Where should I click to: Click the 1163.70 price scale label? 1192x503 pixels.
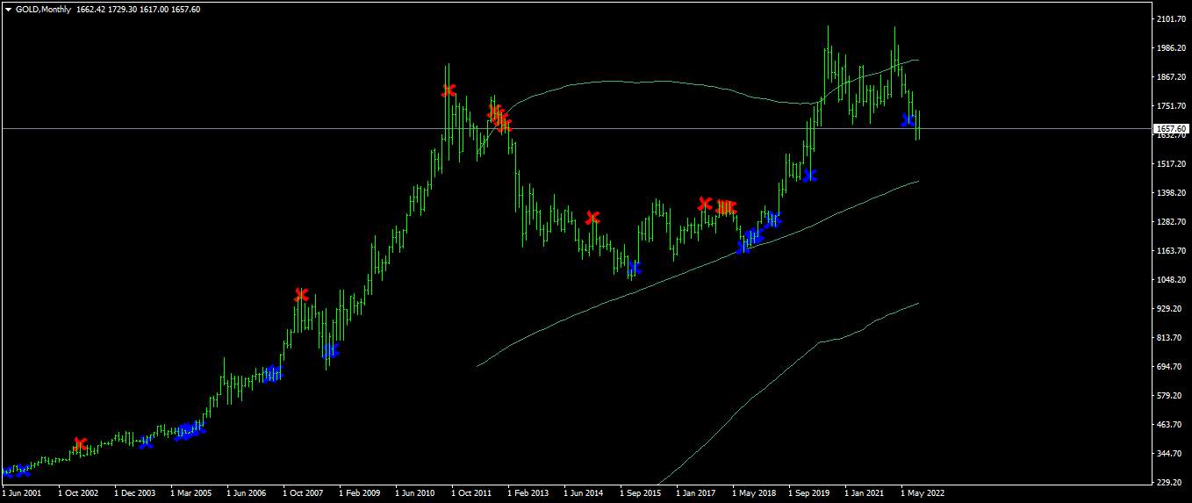[1173, 250]
